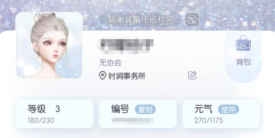275x138 pixels.
Task: Tap the 无协会 association label
Action: tap(110, 63)
